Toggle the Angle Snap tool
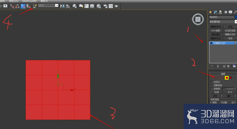 click(x=17, y=6)
